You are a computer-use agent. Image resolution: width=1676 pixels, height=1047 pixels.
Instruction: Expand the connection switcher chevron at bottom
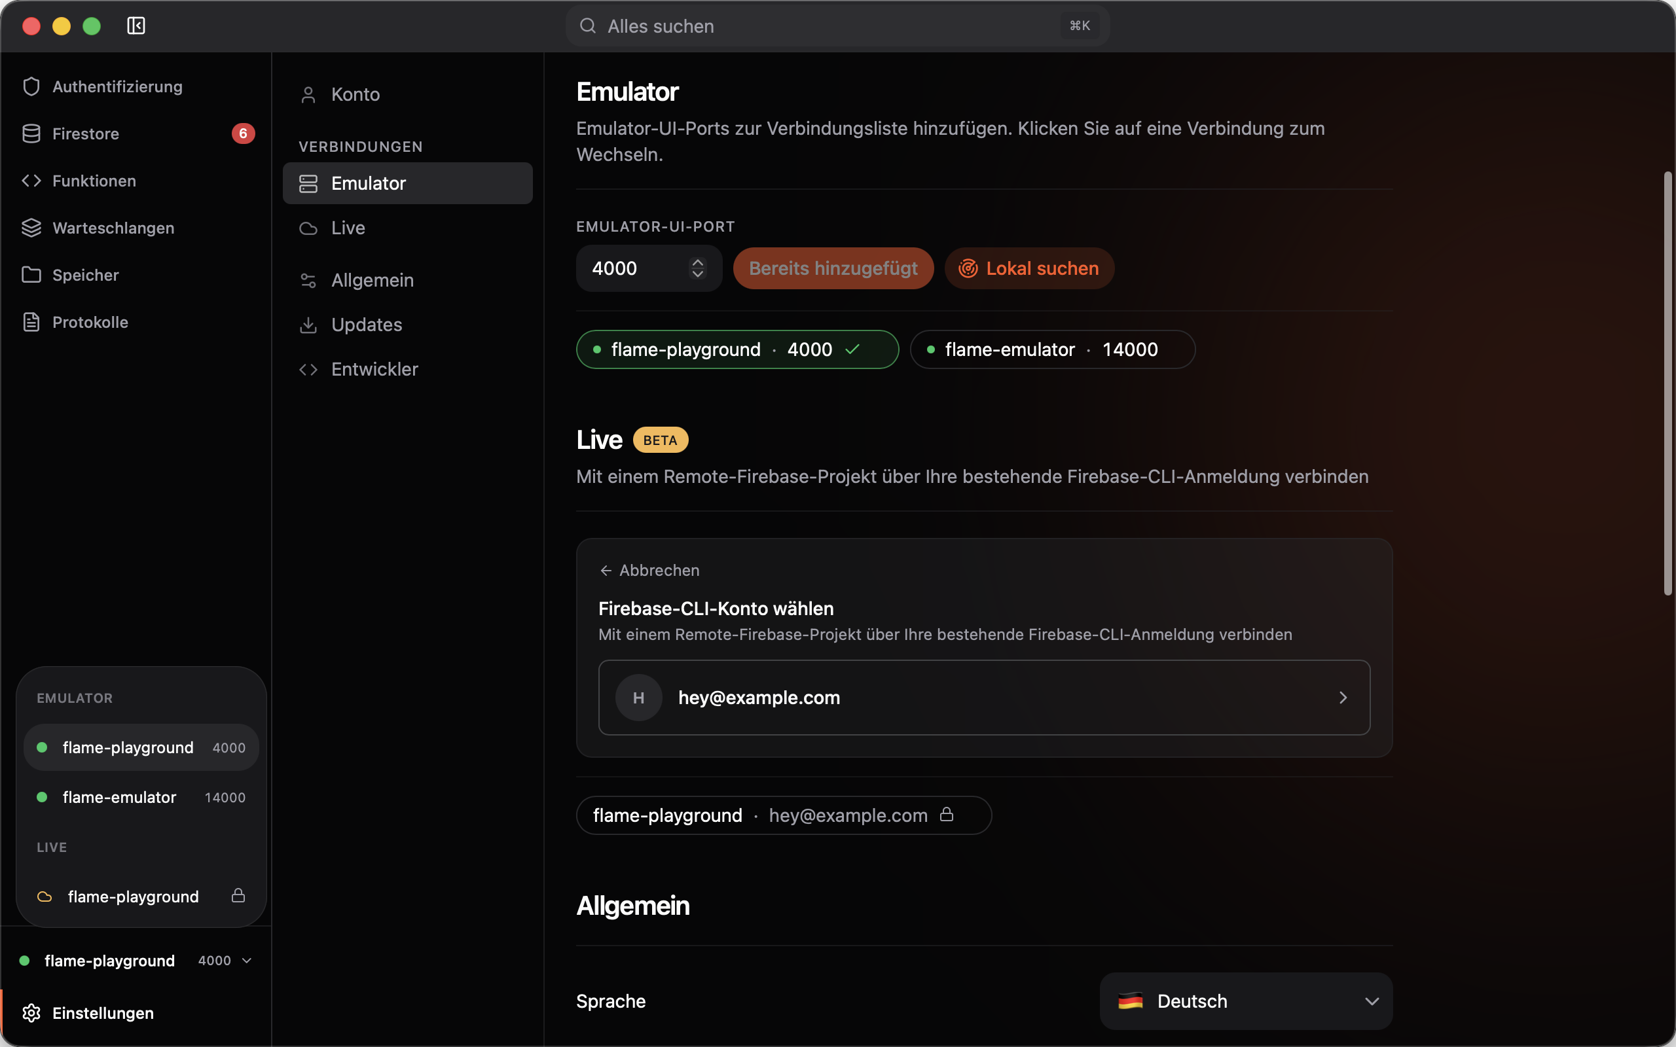247,961
